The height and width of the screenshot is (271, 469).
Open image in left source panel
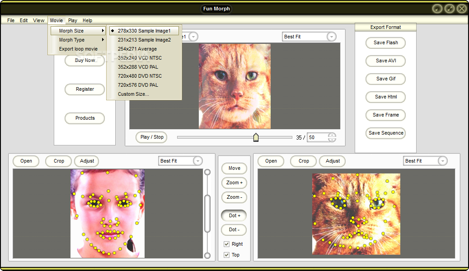coord(26,161)
